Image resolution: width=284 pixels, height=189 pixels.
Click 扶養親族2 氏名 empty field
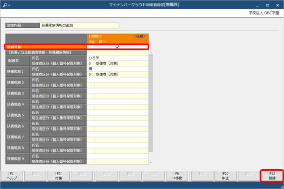[x=118, y=80]
